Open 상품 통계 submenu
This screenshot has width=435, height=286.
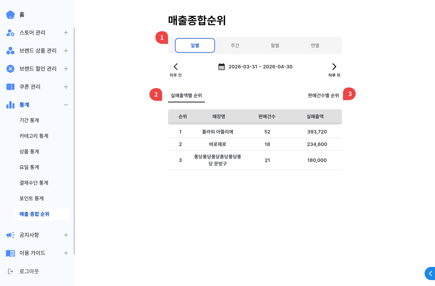(x=29, y=152)
